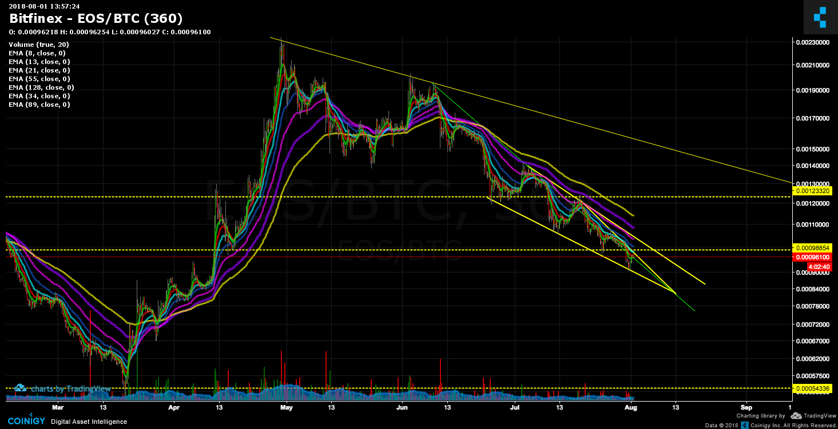Click the OHLC values line under the title
This screenshot has height=429, width=838.
pos(110,32)
